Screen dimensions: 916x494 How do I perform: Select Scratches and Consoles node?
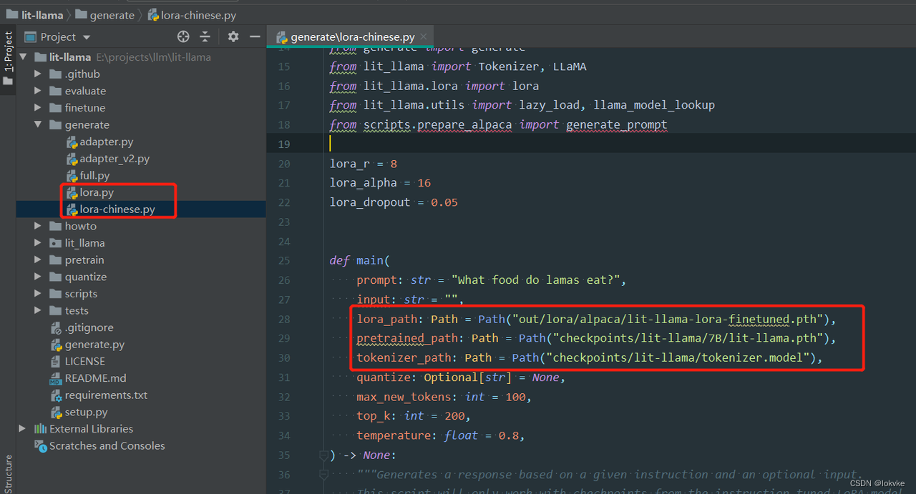click(107, 446)
